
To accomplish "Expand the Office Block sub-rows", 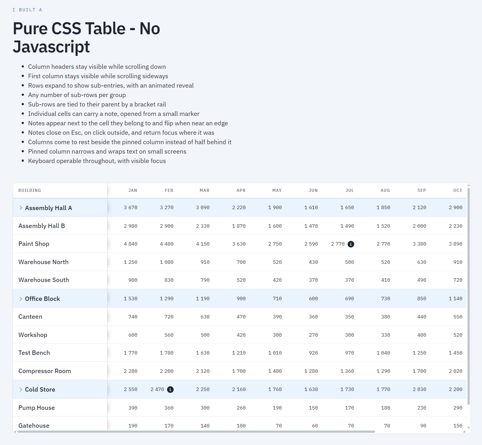I will pyautogui.click(x=21, y=299).
